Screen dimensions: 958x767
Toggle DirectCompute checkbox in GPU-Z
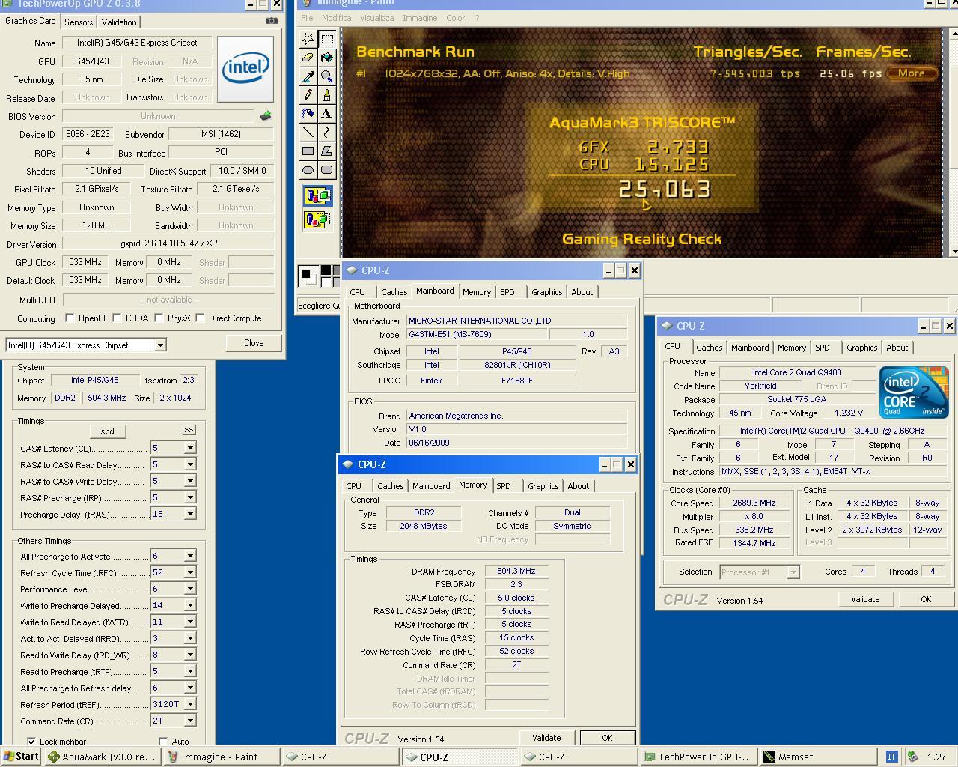(x=200, y=318)
